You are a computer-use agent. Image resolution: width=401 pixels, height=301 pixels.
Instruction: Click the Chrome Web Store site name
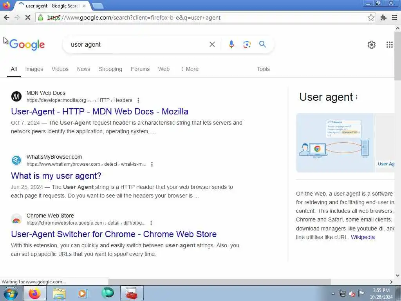(x=50, y=216)
